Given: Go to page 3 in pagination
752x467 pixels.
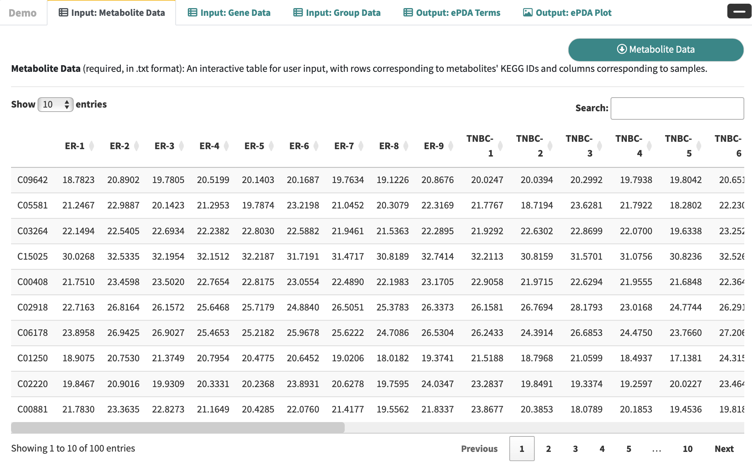Looking at the screenshot, I should pos(575,449).
